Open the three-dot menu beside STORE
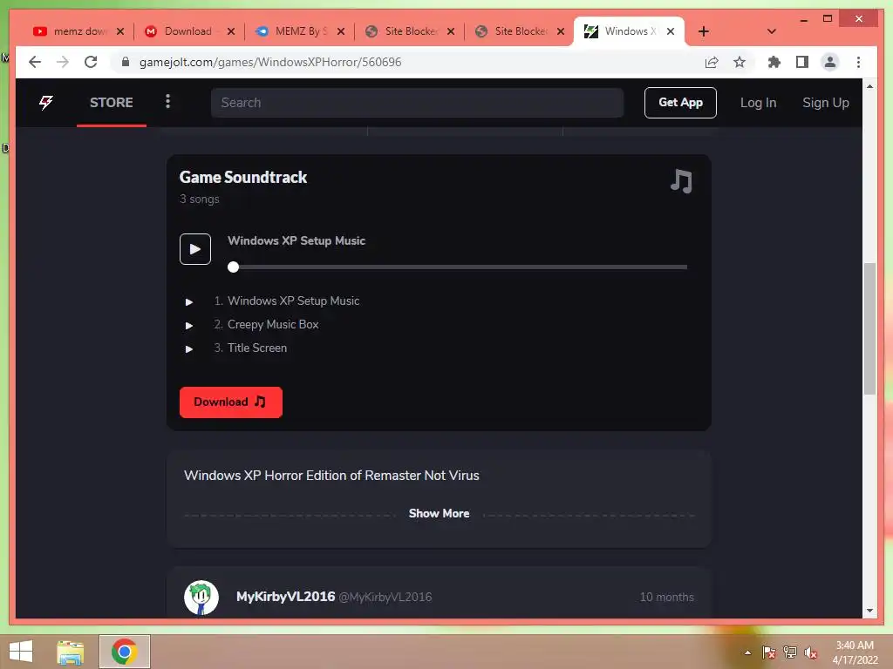This screenshot has width=893, height=669. click(x=167, y=101)
